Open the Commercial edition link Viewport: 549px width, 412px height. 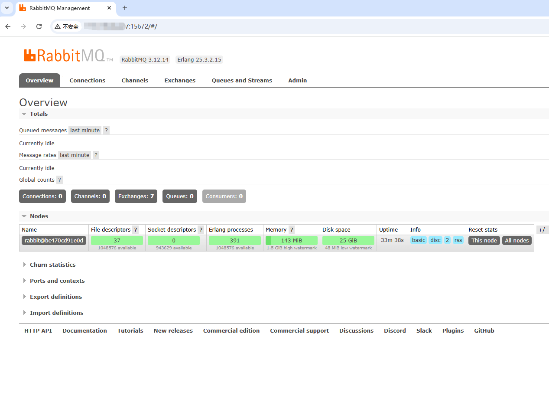pos(231,330)
